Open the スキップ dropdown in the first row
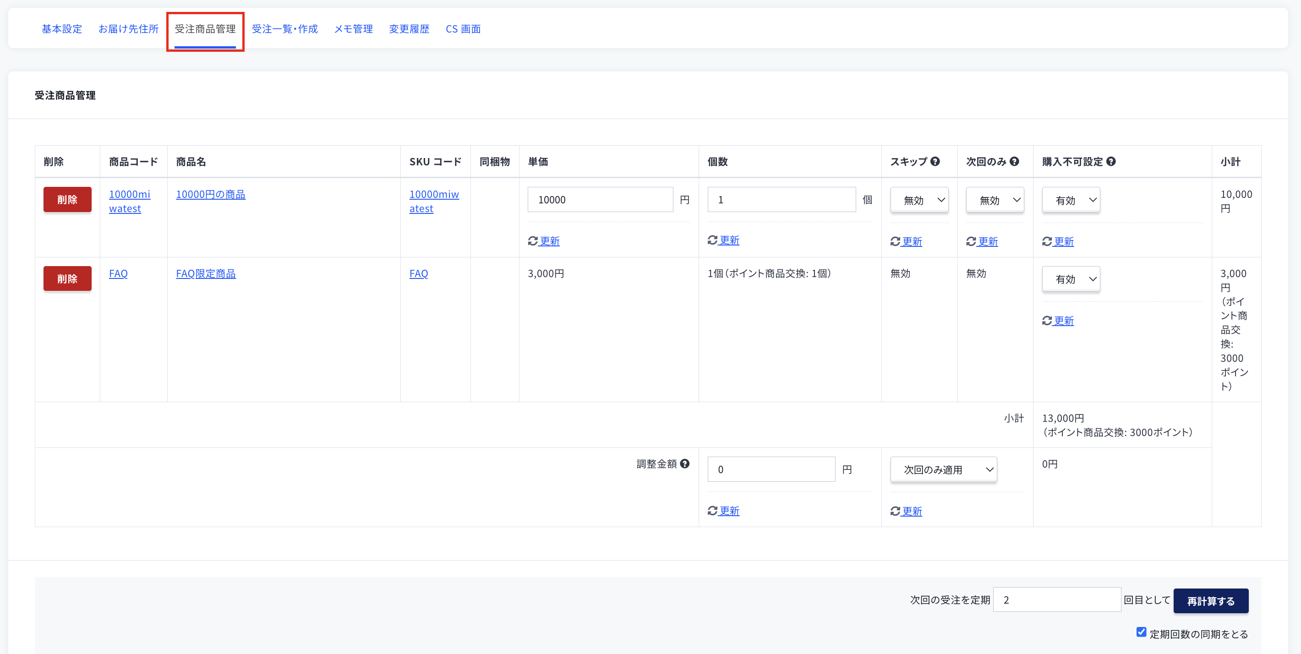 click(x=919, y=200)
